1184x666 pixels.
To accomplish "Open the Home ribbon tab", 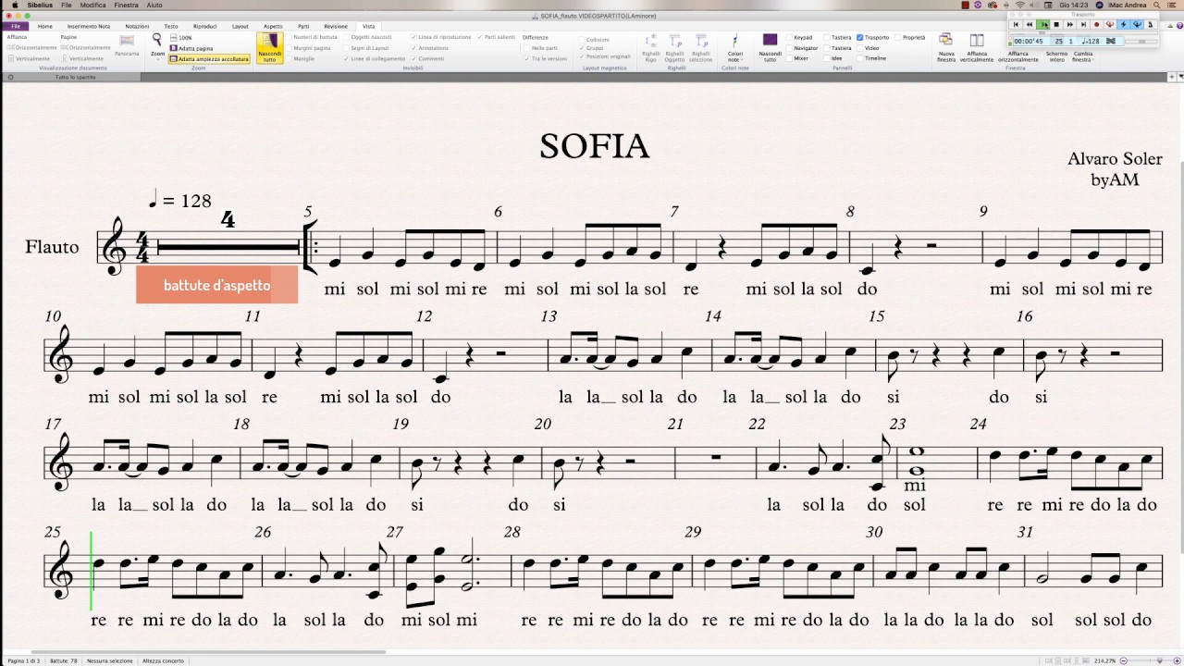I will click(44, 27).
